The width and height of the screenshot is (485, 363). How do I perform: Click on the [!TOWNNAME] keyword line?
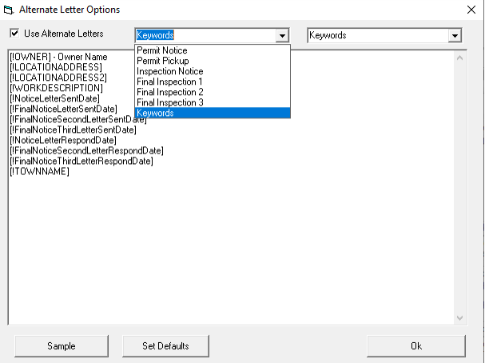pos(40,171)
